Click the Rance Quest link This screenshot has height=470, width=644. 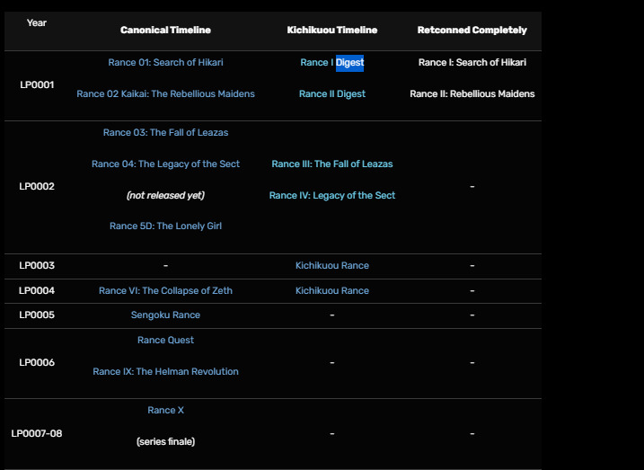[x=165, y=341]
